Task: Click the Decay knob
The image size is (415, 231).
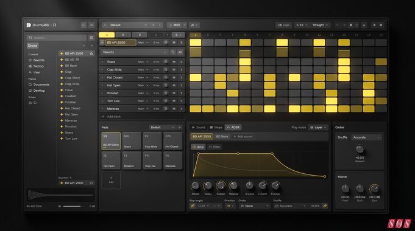Action: pos(208,186)
